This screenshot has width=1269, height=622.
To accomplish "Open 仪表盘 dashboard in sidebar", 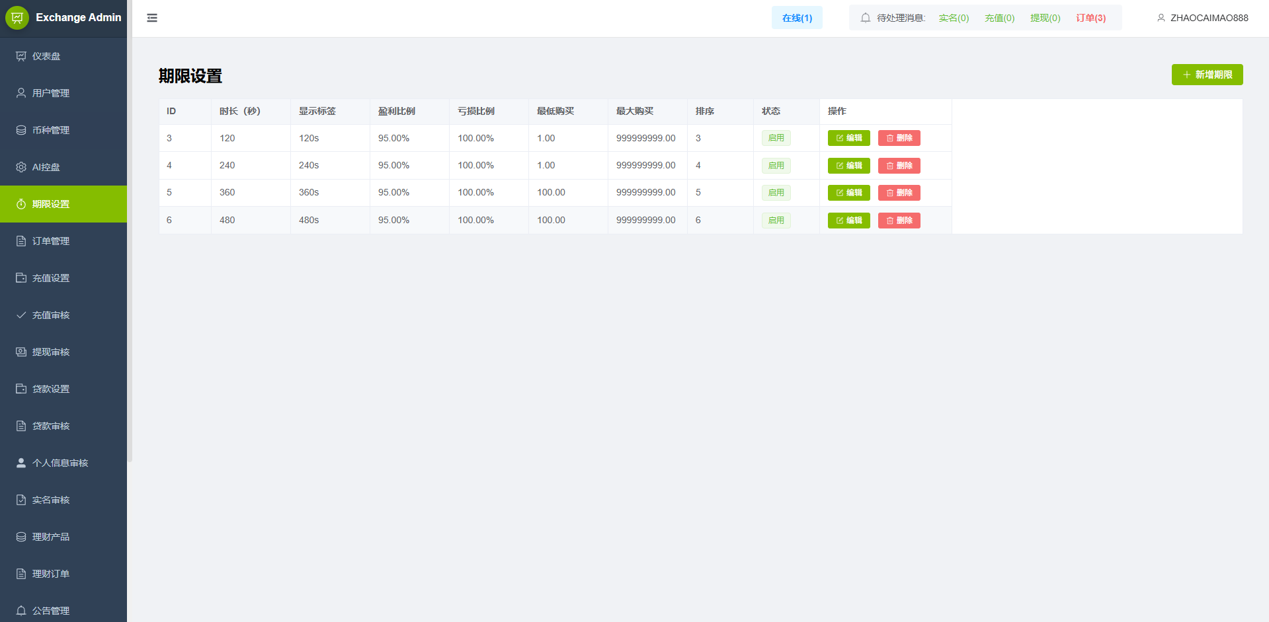I will coord(46,56).
